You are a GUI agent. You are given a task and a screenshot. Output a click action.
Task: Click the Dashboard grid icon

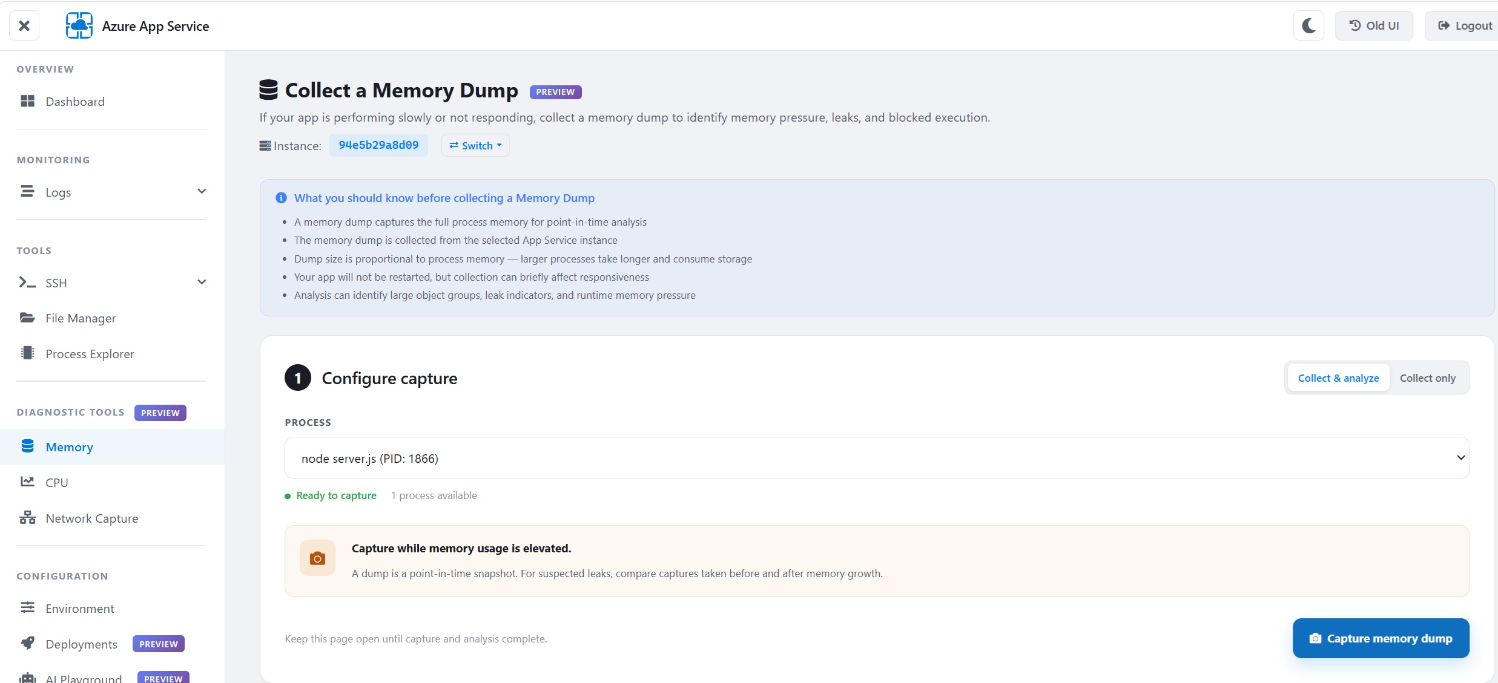pyautogui.click(x=28, y=101)
